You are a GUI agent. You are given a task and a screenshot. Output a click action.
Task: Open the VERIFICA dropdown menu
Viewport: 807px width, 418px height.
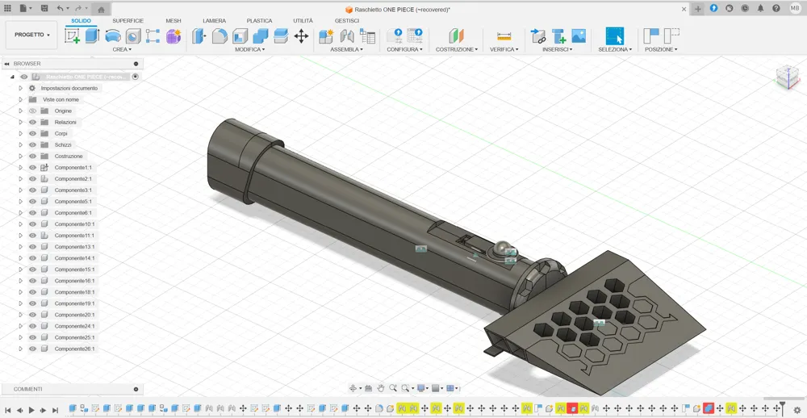[504, 49]
